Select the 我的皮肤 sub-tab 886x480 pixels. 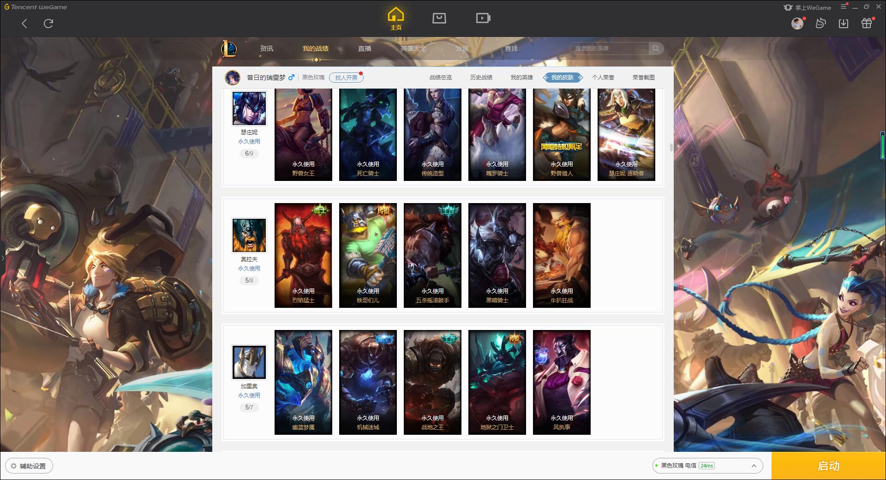(563, 78)
